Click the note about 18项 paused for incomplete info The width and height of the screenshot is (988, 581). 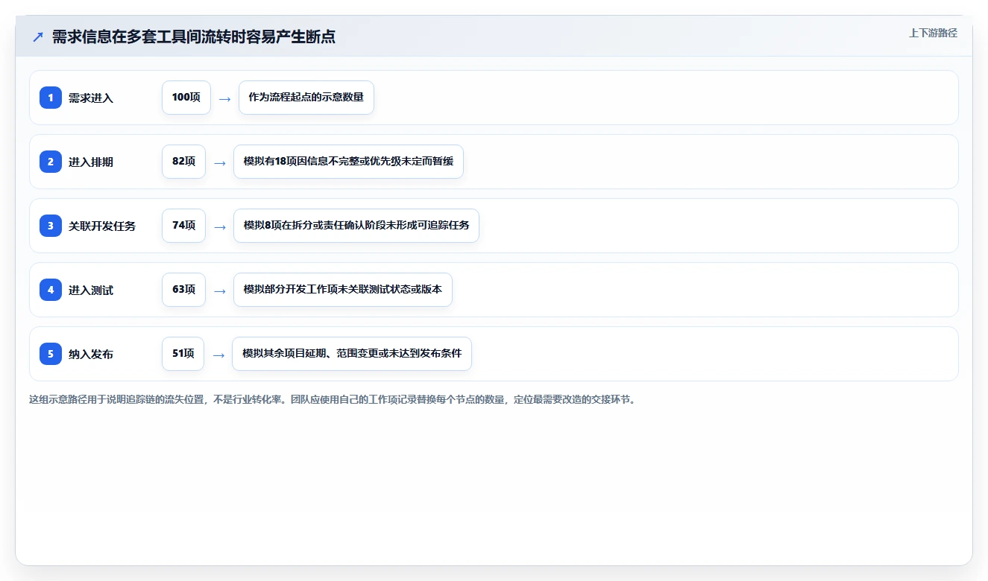[x=348, y=162]
